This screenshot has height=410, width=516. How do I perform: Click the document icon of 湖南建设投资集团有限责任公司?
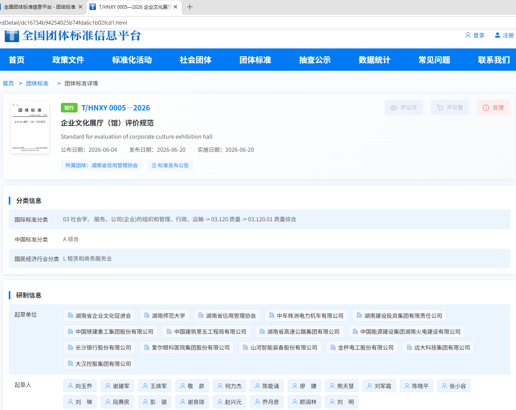pyautogui.click(x=359, y=315)
